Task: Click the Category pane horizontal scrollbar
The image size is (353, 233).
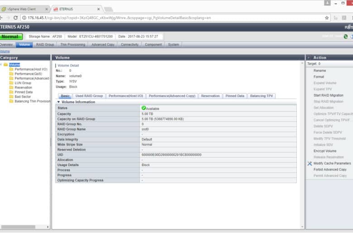Action: point(18,227)
